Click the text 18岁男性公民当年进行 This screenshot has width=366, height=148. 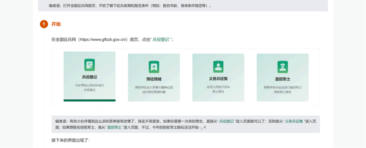point(89,85)
